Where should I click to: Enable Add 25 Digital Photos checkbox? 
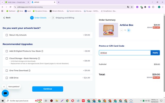pos(7,51)
